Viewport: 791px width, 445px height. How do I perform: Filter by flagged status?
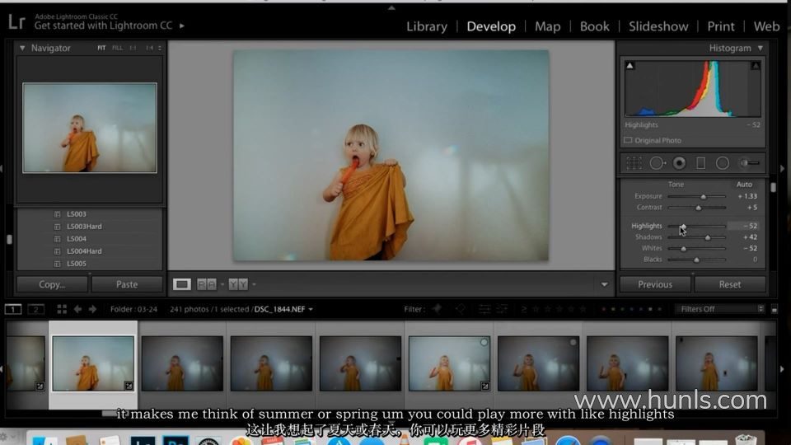[437, 309]
